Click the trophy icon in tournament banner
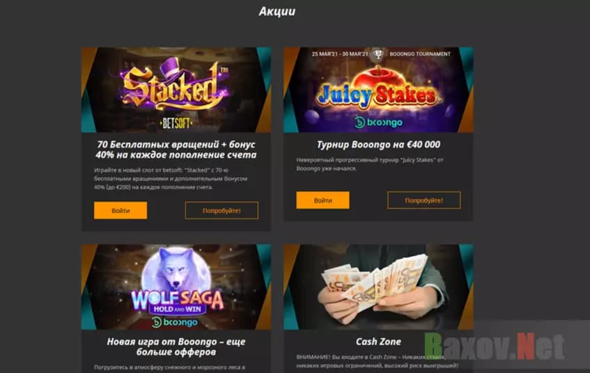Viewport: 590px width, 373px height. [x=378, y=54]
